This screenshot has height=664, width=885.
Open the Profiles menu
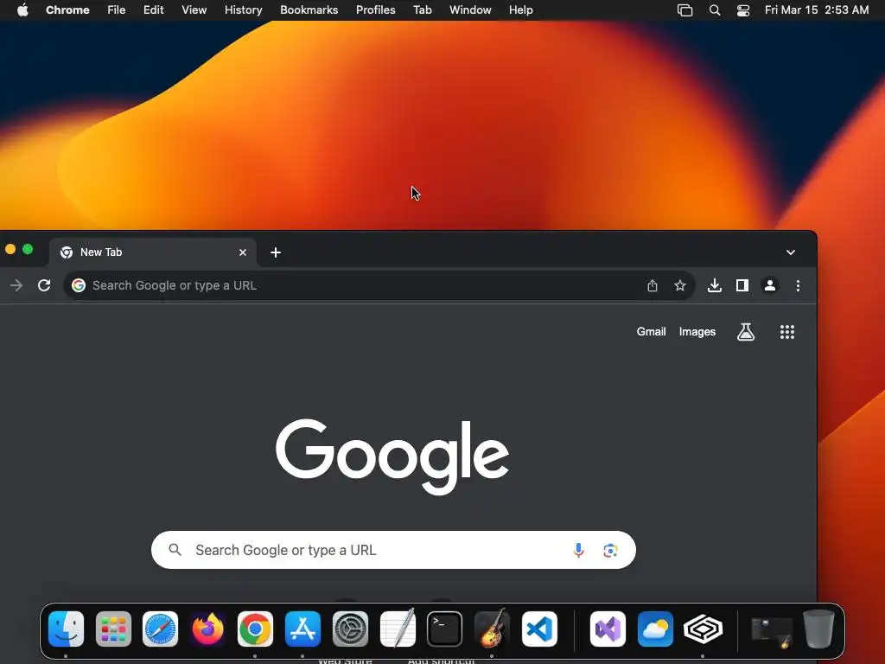[376, 10]
